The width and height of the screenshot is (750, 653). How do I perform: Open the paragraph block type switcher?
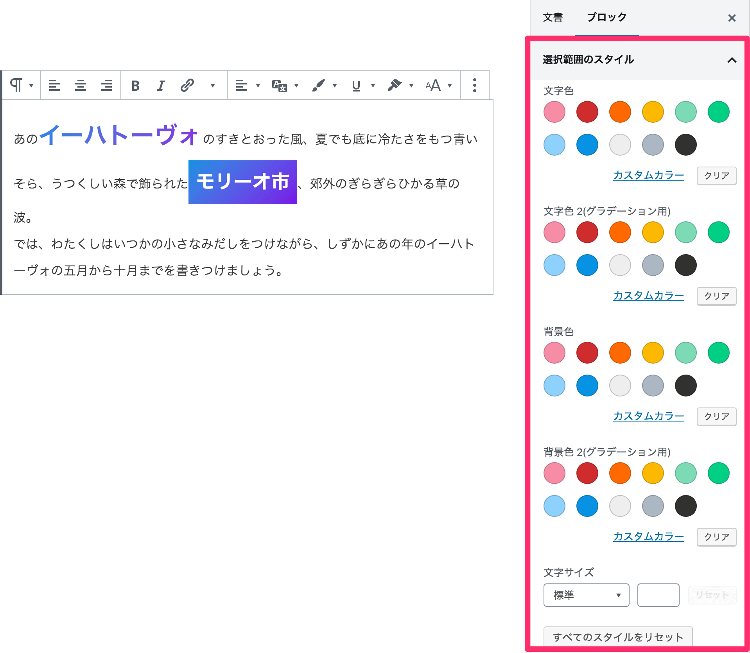[x=22, y=85]
